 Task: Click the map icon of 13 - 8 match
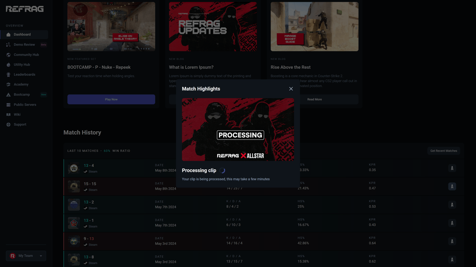point(74,259)
